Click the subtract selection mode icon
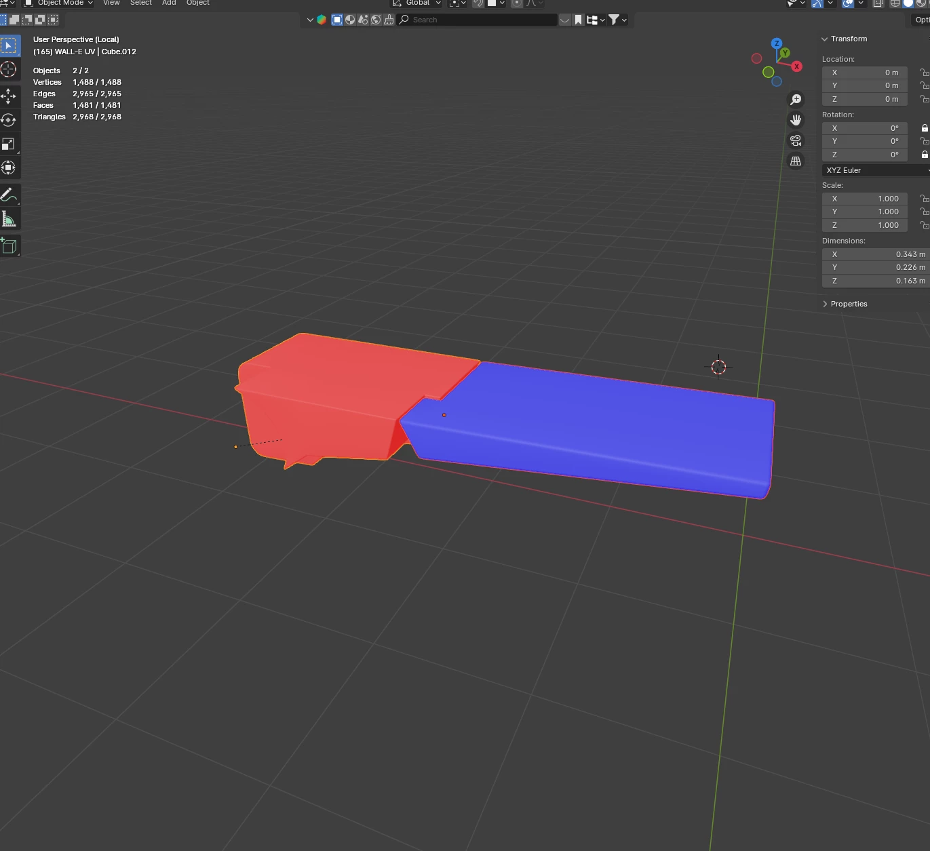This screenshot has height=851, width=930. click(27, 20)
